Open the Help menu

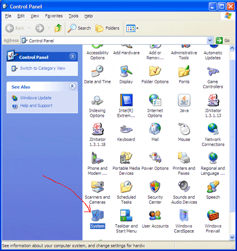point(88,16)
